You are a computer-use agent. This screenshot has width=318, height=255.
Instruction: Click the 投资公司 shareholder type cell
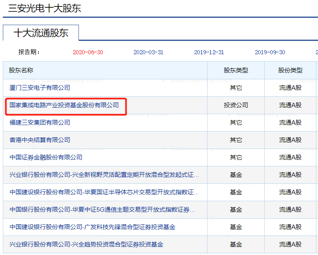coord(236,105)
